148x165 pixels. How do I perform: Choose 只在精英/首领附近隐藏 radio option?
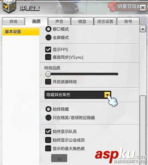tap(48, 117)
